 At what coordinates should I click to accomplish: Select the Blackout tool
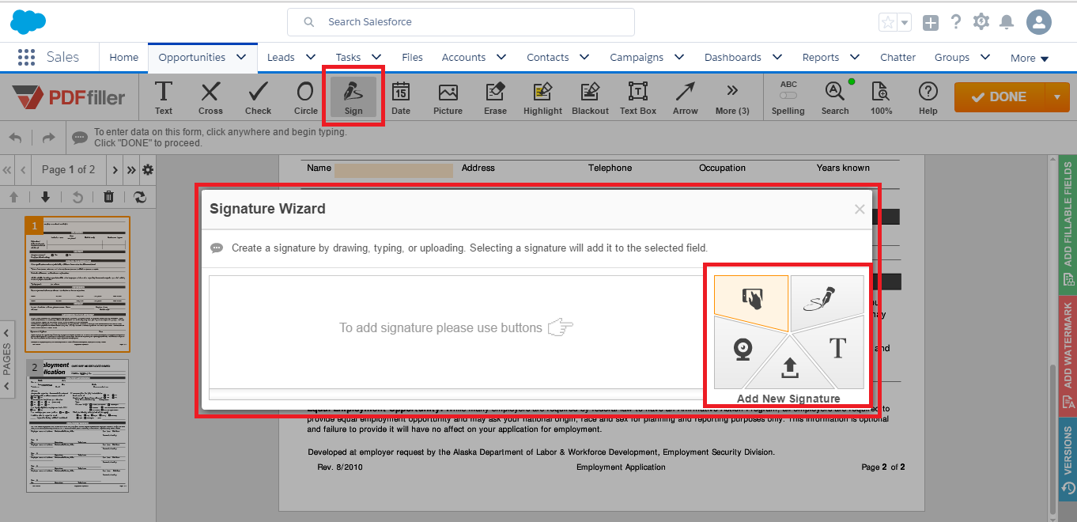point(590,97)
